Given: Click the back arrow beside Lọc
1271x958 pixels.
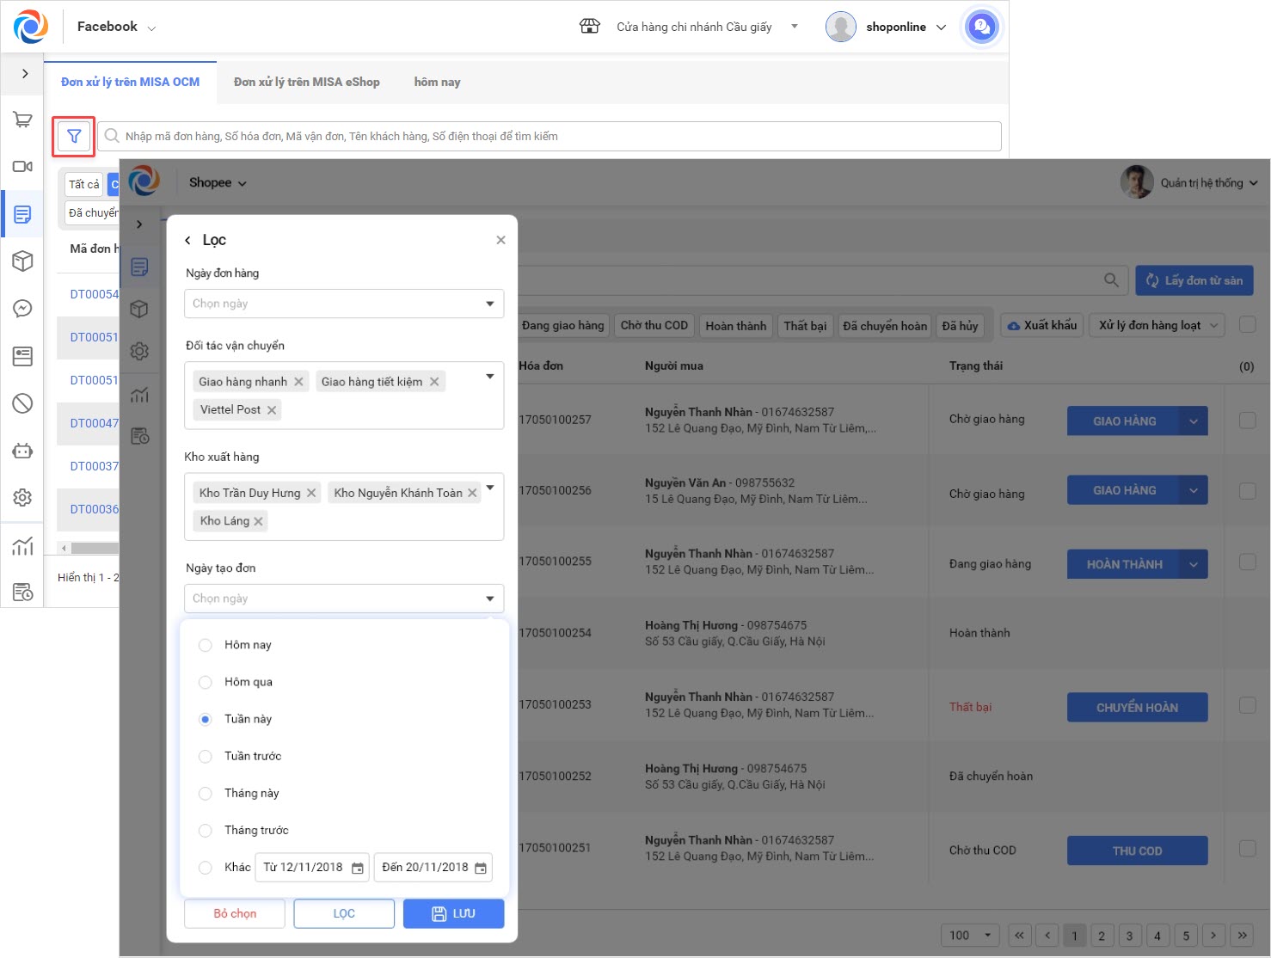Looking at the screenshot, I should (188, 240).
